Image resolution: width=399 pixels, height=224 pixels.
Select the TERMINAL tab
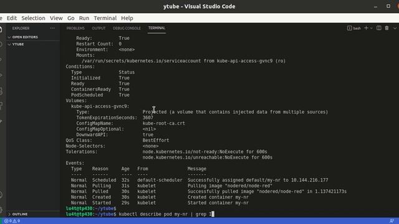coord(156,28)
